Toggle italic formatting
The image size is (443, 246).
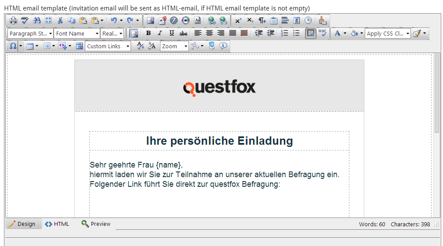tap(160, 33)
